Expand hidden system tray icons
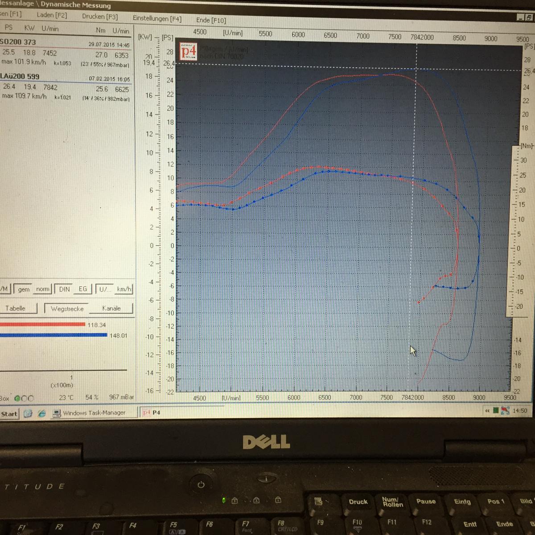Viewport: 535px width, 535px height. coord(487,411)
